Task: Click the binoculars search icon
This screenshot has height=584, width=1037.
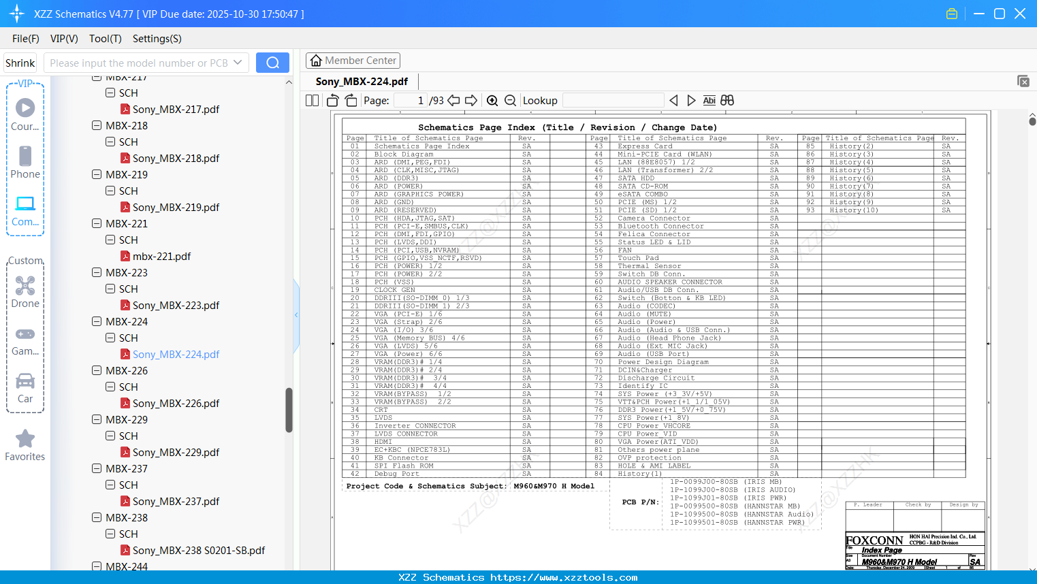Action: [x=727, y=101]
